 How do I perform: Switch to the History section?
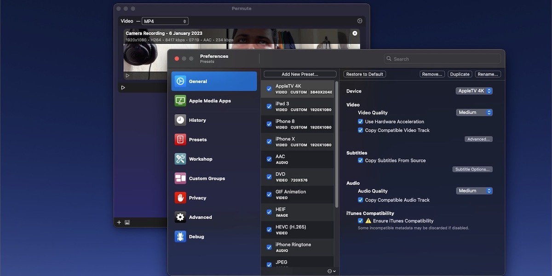pyautogui.click(x=180, y=120)
